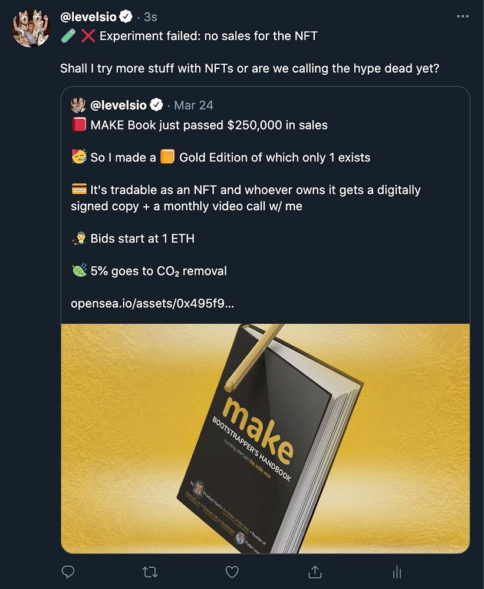Screen dimensions: 484x589
Task: Click the verified badge in quoted tweet
Action: (x=157, y=105)
